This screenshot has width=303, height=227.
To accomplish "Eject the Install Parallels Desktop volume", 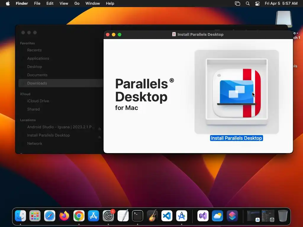I will pos(99,137).
